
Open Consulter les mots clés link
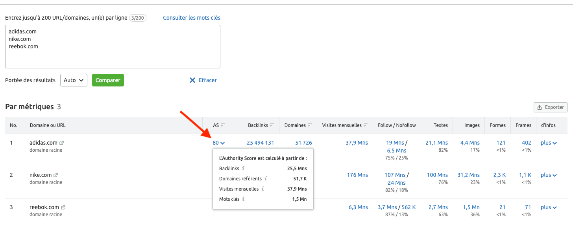[x=192, y=18]
